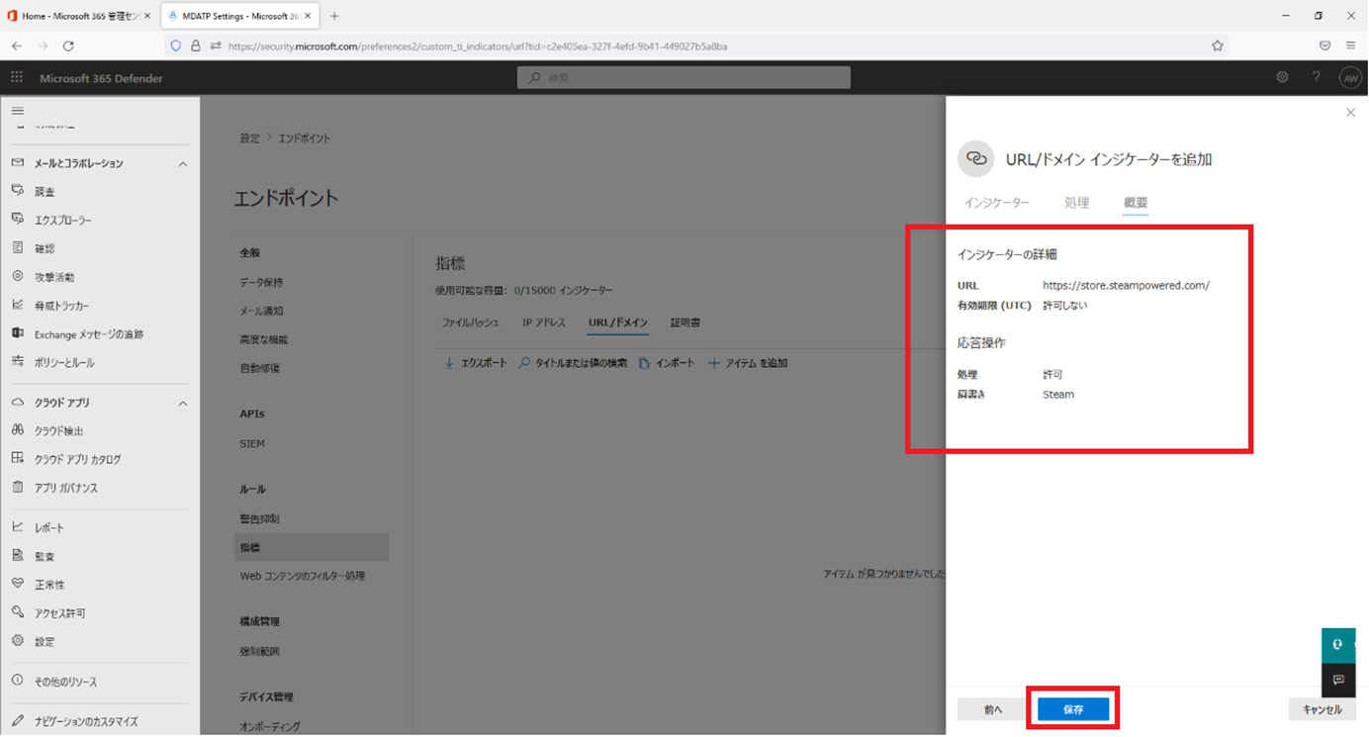Open a new browser tab with plus
The height and width of the screenshot is (737, 1369).
coord(334,16)
